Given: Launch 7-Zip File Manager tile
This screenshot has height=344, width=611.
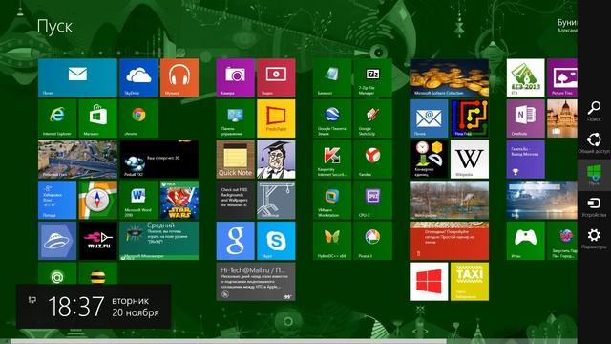Looking at the screenshot, I should (373, 77).
